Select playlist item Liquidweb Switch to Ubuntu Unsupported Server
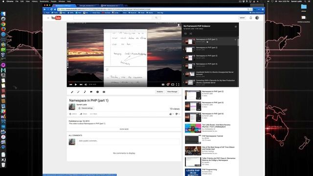 [210, 74]
